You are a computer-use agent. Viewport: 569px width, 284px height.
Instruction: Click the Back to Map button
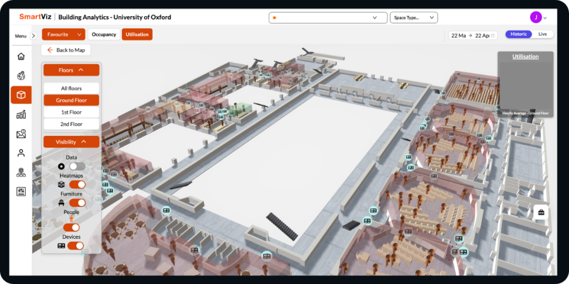pyautogui.click(x=66, y=50)
